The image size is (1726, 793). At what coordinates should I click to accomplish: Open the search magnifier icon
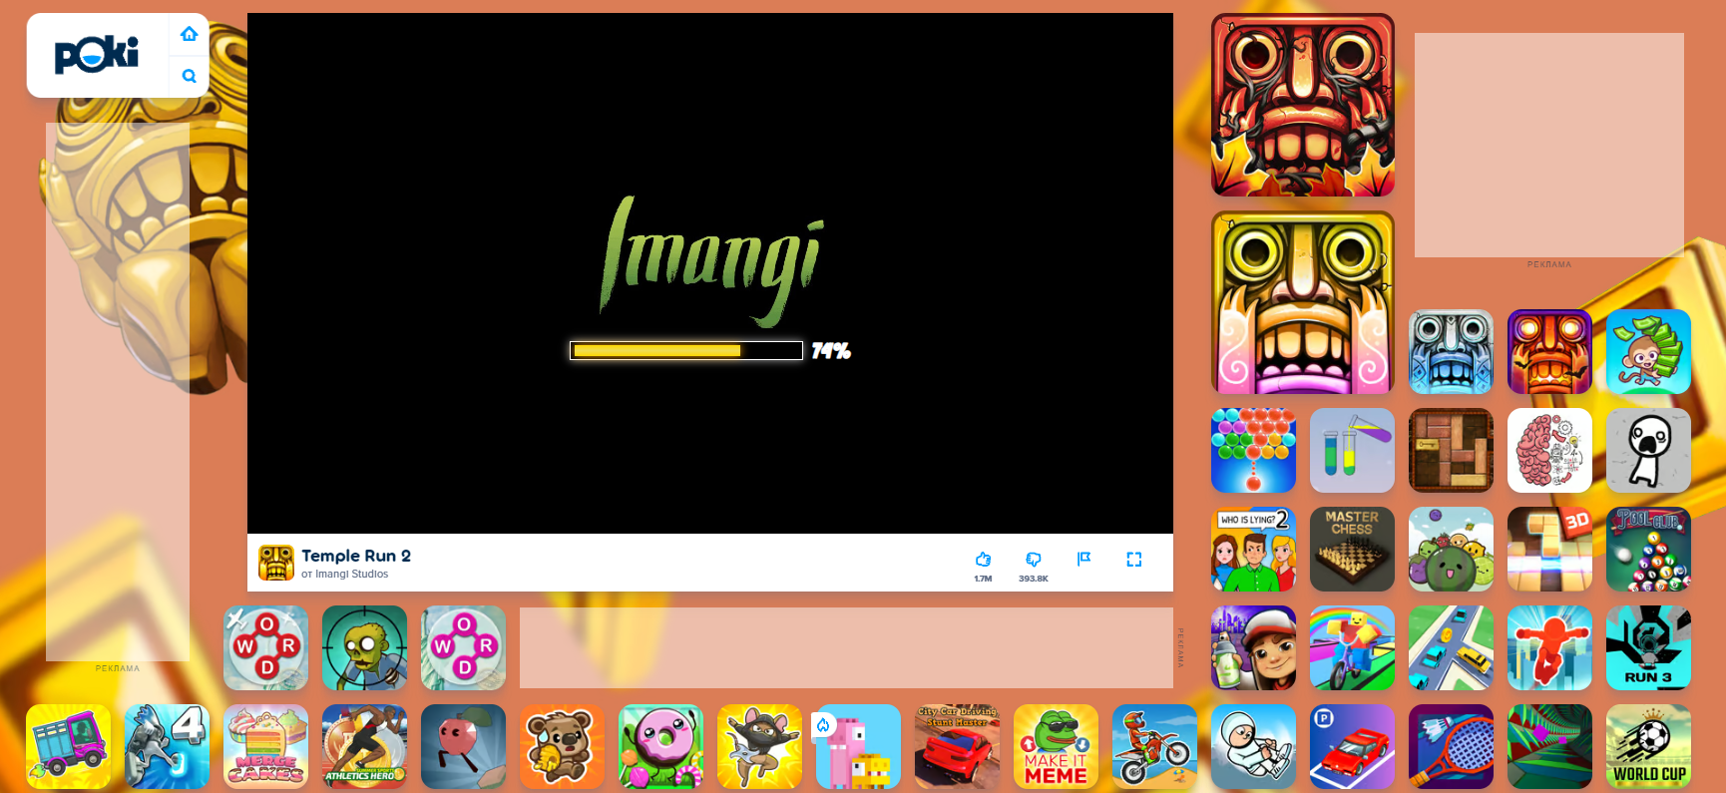coord(189,76)
